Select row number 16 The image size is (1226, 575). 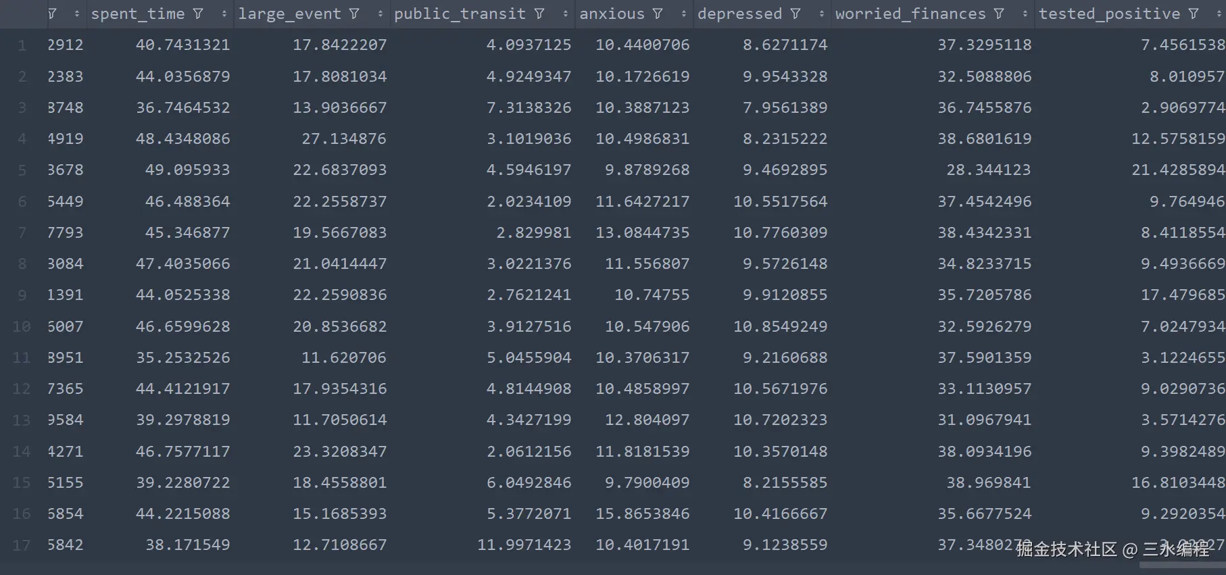(22, 514)
